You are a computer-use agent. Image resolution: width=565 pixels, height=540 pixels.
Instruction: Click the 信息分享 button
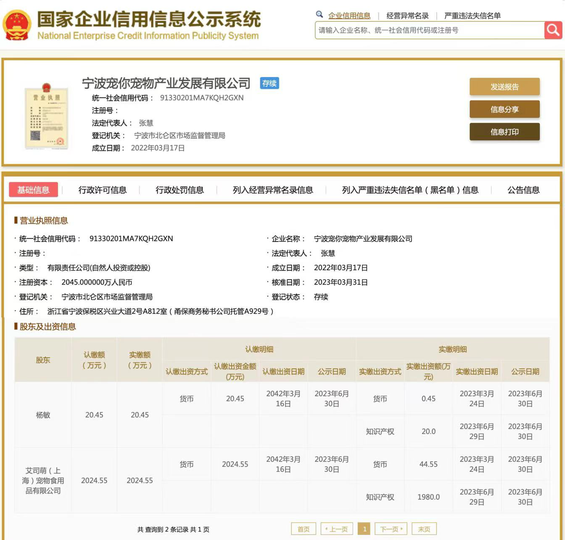[504, 109]
